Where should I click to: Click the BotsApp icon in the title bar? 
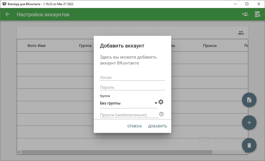(4, 4)
